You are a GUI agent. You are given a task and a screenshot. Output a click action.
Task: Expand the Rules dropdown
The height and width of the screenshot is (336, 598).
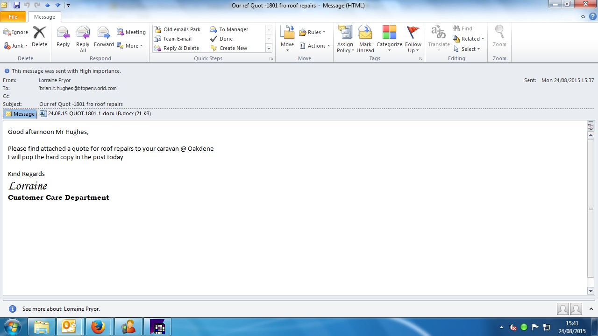tap(312, 32)
